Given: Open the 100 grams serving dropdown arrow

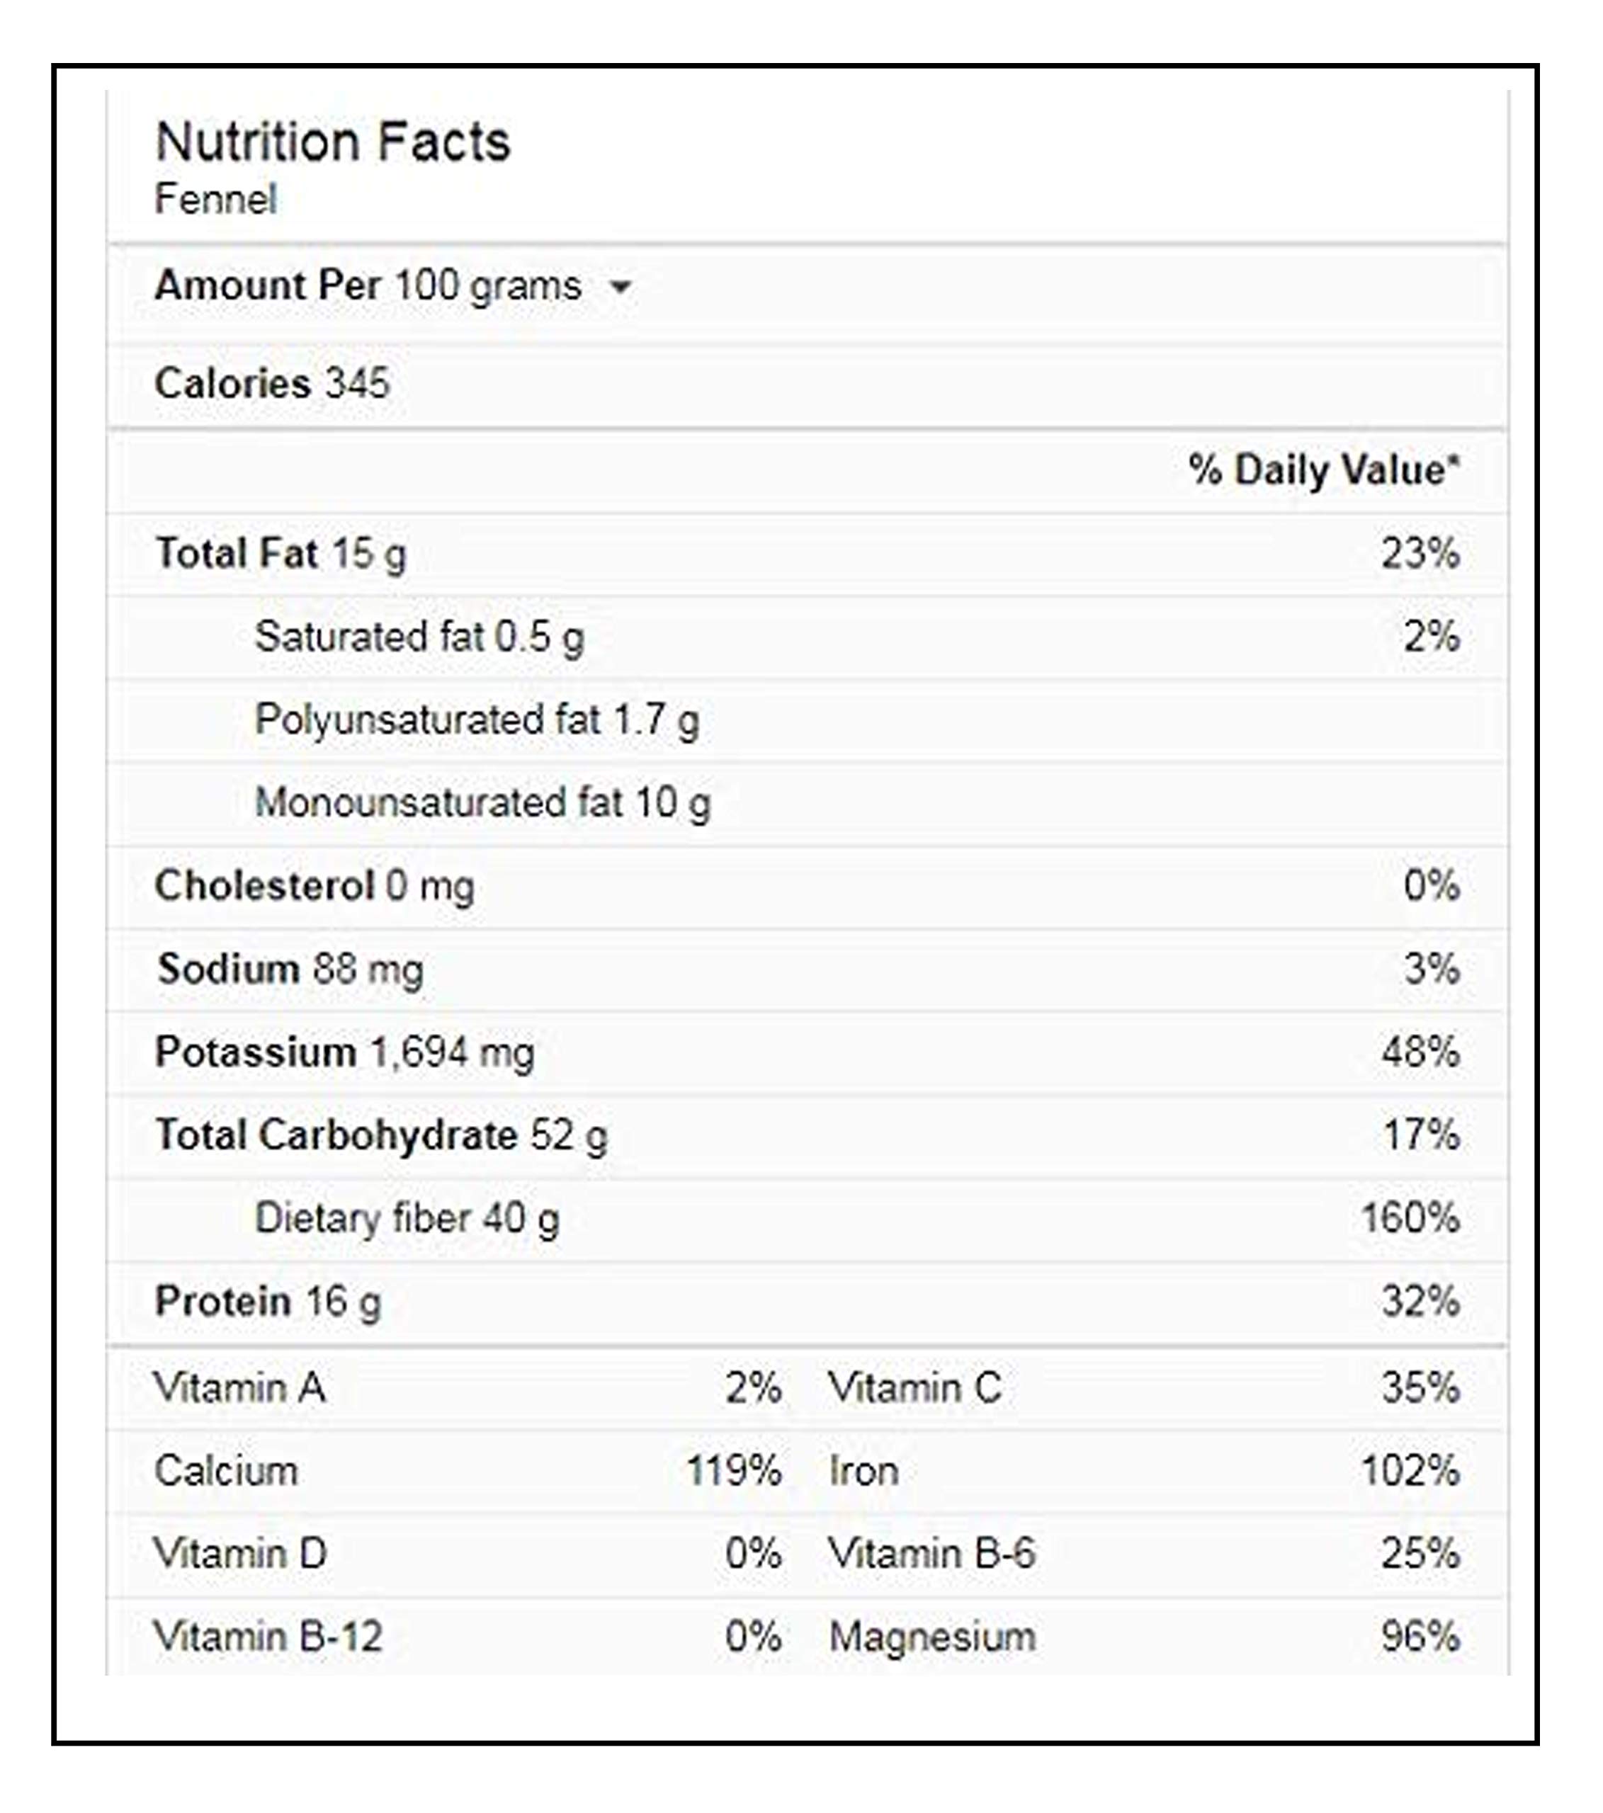Looking at the screenshot, I should 620,288.
